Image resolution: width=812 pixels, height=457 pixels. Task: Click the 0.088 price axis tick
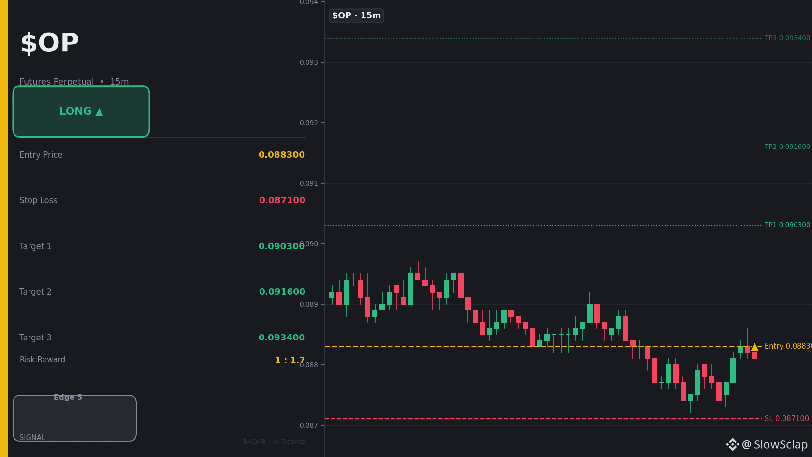point(309,365)
